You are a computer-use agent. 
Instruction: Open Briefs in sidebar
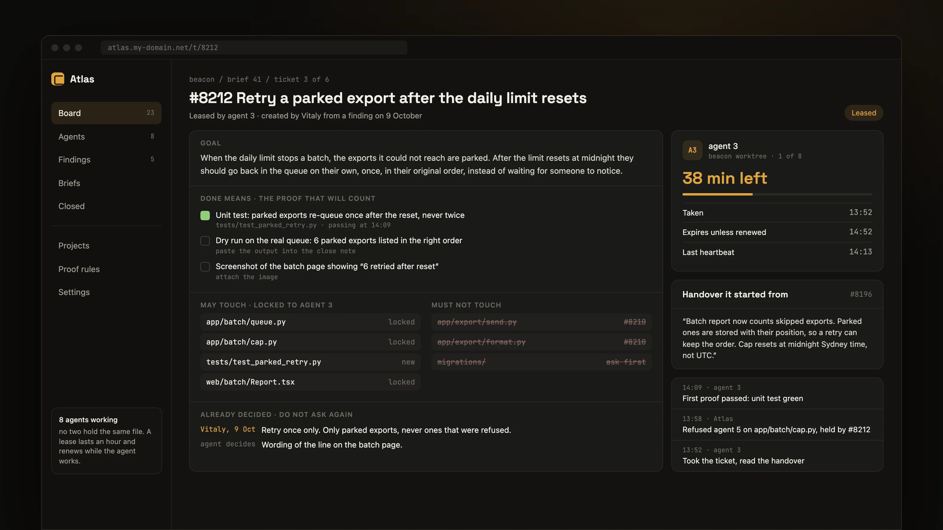[x=106, y=183]
